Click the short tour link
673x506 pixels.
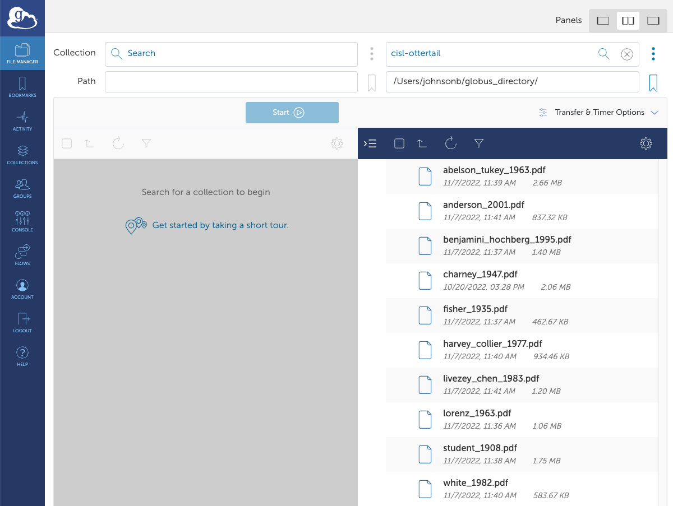coord(220,225)
